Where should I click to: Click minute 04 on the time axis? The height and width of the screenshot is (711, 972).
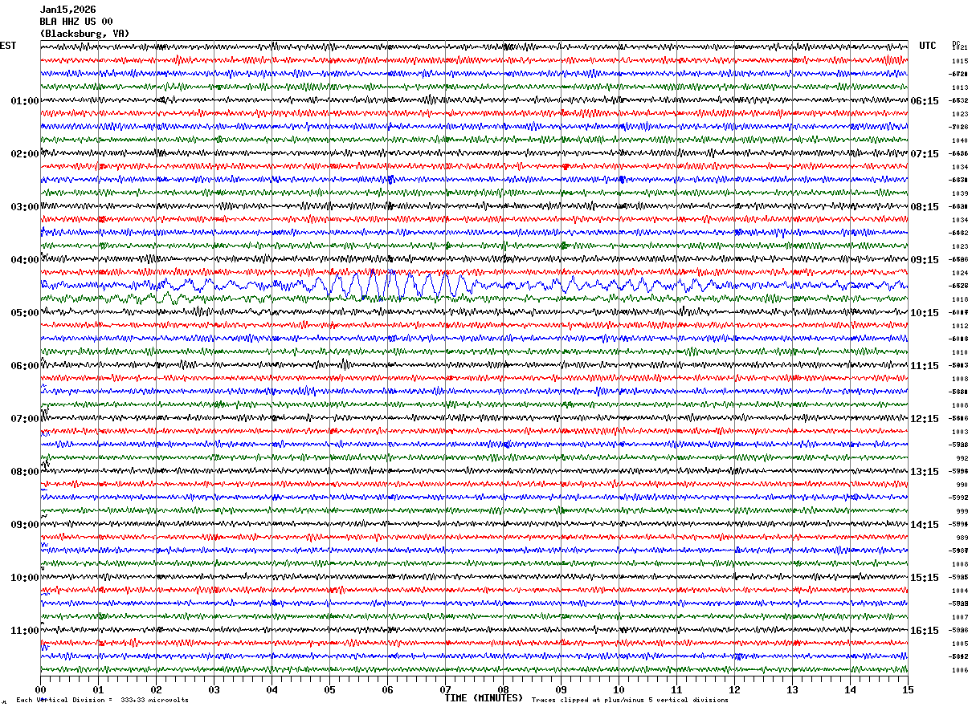click(272, 690)
